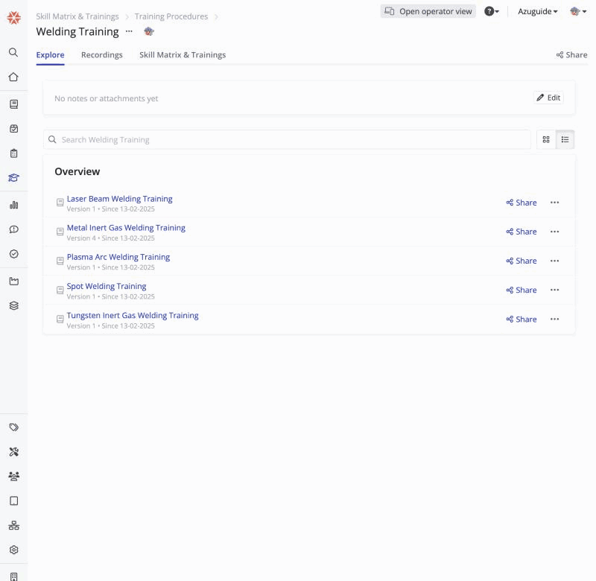Open the factory icon in sidebar
This screenshot has height=581, width=596.
pyautogui.click(x=13, y=282)
